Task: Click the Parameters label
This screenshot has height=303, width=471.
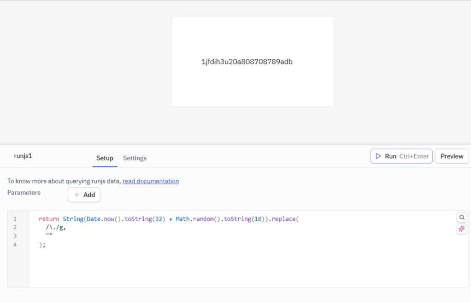Action: (x=23, y=193)
